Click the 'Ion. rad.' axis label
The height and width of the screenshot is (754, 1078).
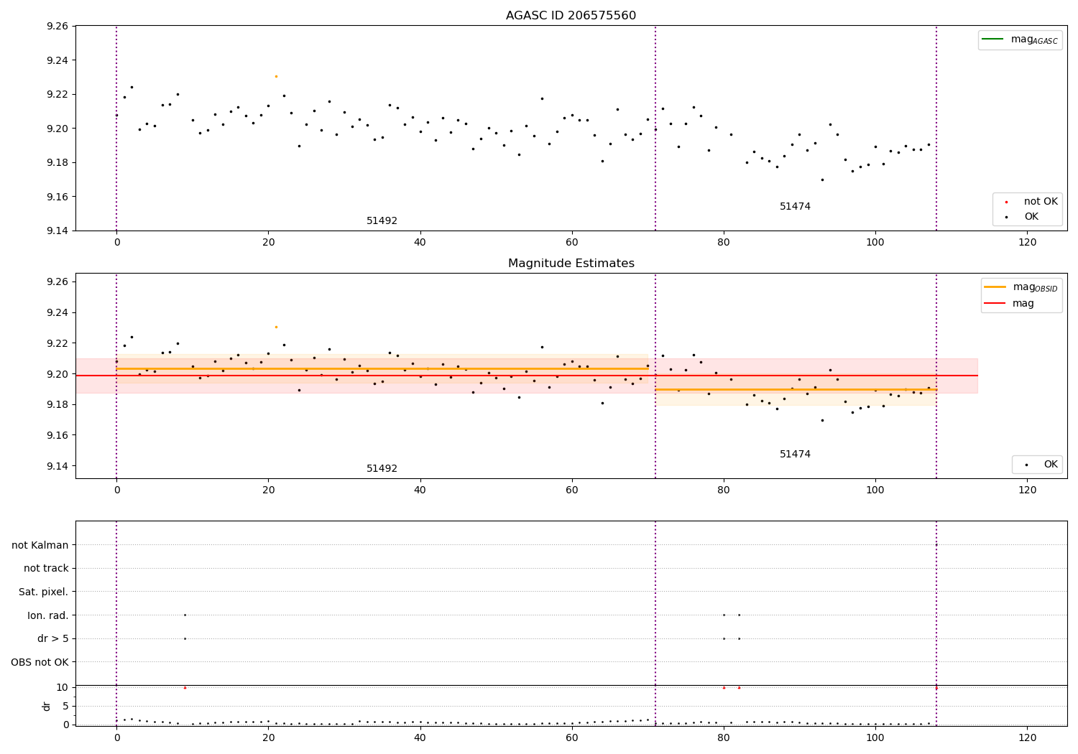point(48,615)
